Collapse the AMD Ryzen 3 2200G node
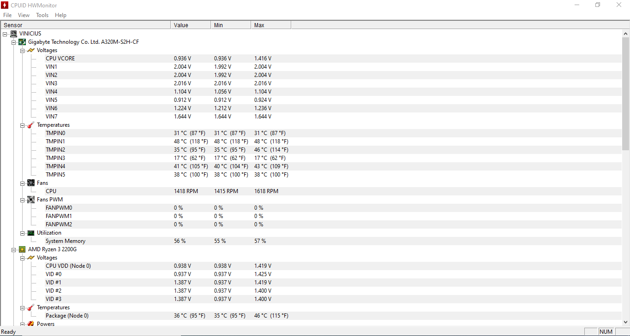This screenshot has width=630, height=336. (x=14, y=249)
